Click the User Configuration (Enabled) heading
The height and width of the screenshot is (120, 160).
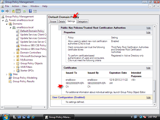(x=69, y=97)
